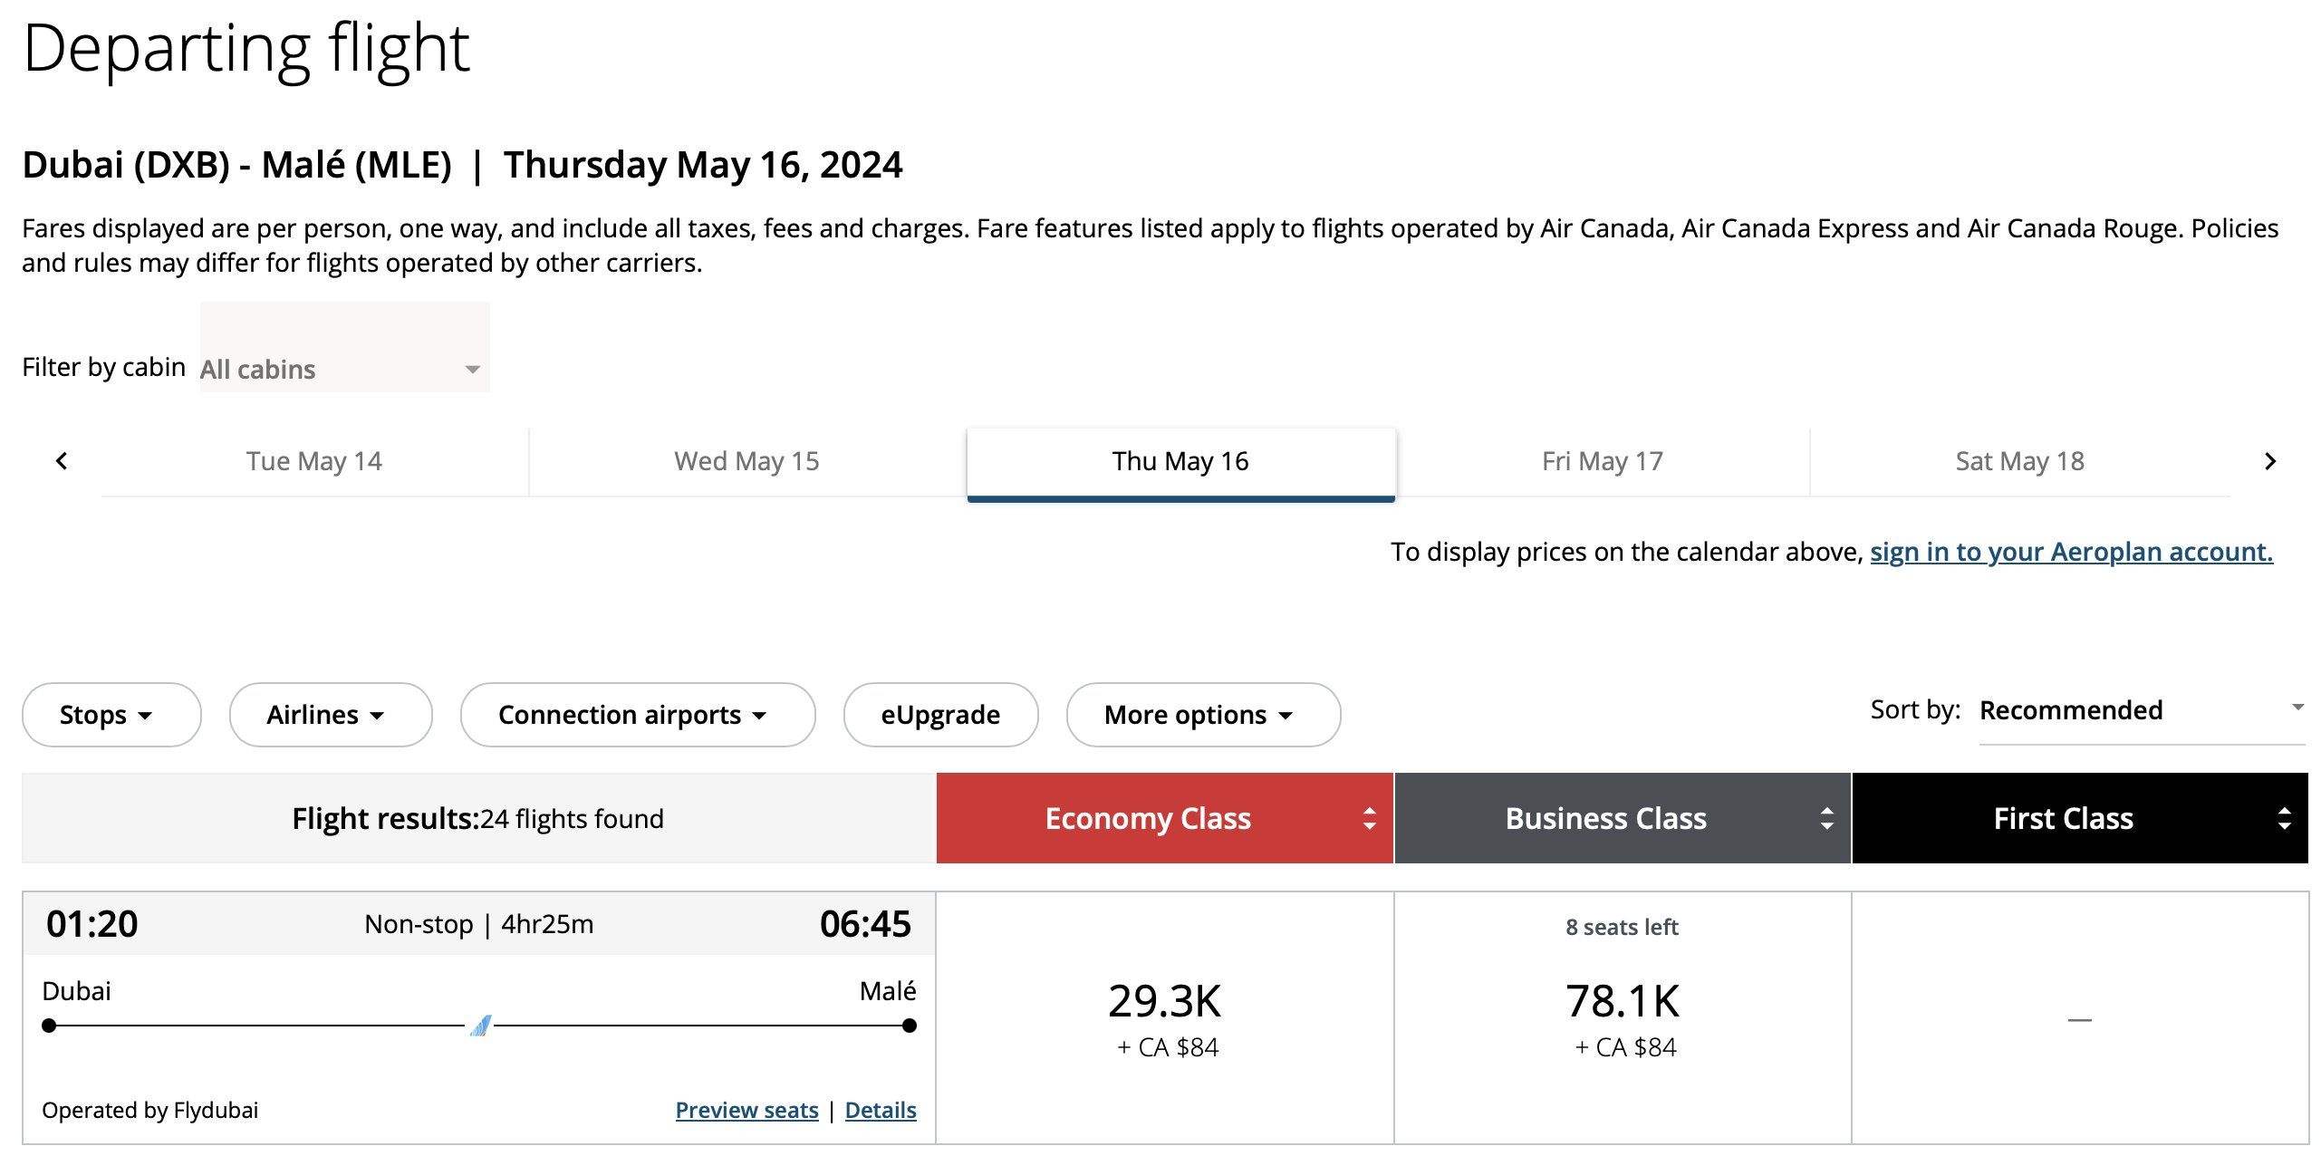Choose the Sat May 18 date tab
This screenshot has width=2321, height=1156.
[2020, 462]
